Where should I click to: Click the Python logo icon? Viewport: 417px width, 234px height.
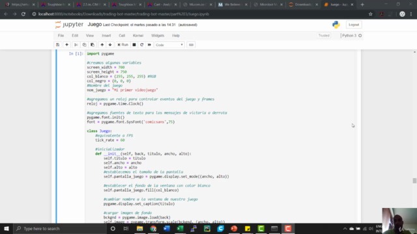tap(336, 25)
